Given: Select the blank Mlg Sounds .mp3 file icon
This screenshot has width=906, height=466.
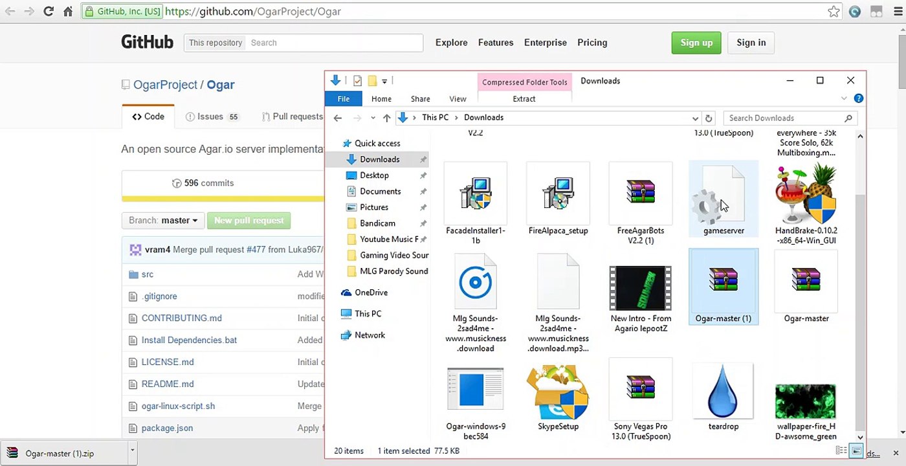Looking at the screenshot, I should coord(558,282).
